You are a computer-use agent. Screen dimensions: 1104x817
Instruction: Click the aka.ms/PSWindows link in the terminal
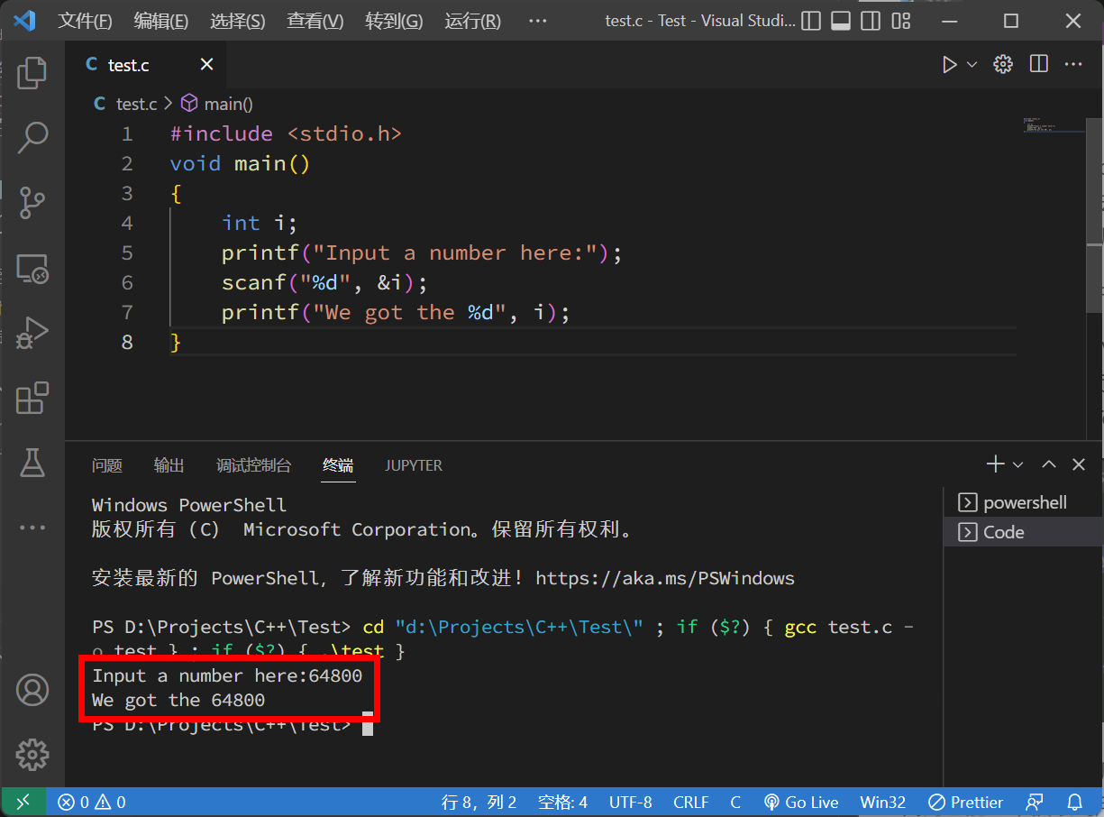(x=665, y=578)
